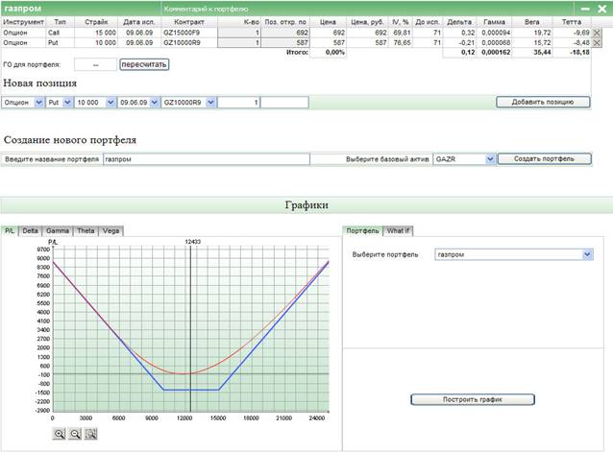Open the What if tab

398,230
